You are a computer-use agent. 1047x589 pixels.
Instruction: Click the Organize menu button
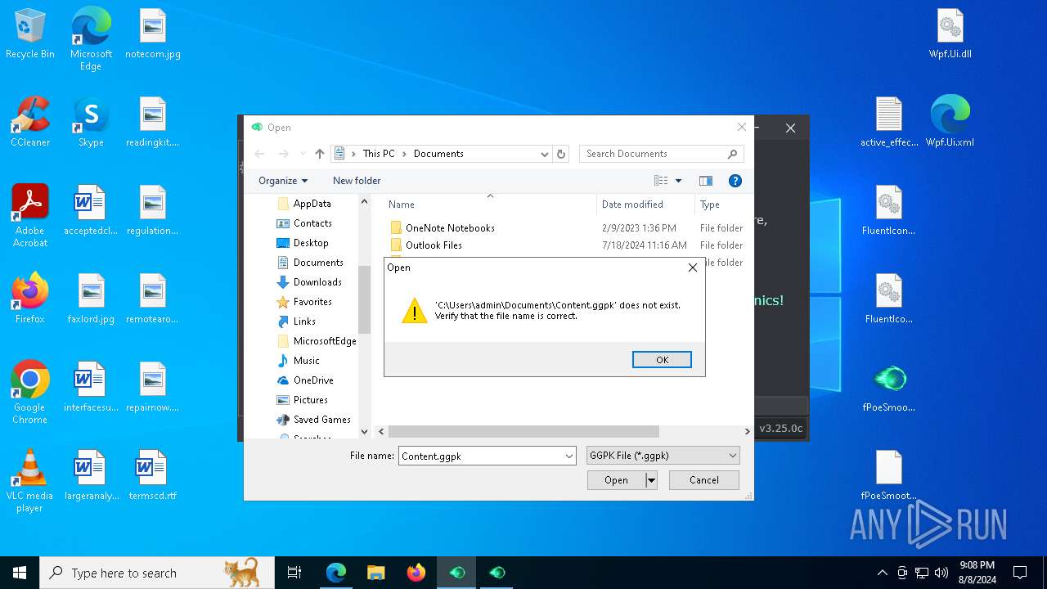(283, 181)
